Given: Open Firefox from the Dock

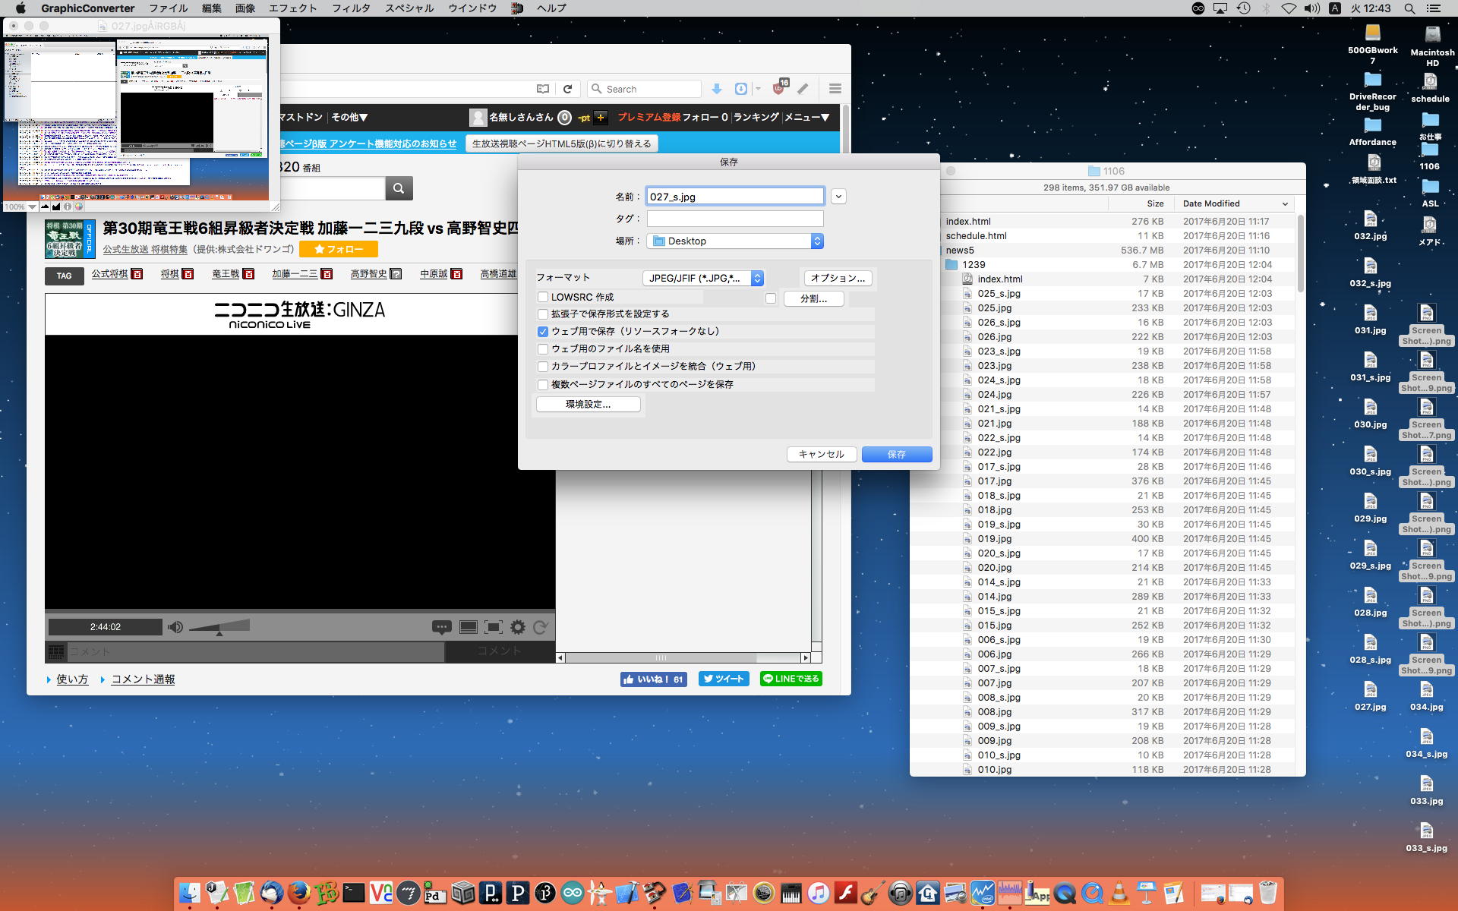Looking at the screenshot, I should tap(299, 893).
